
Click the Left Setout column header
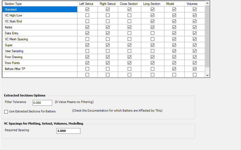click(87, 4)
